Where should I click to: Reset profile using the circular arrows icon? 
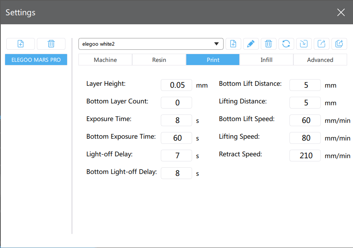tap(286, 44)
